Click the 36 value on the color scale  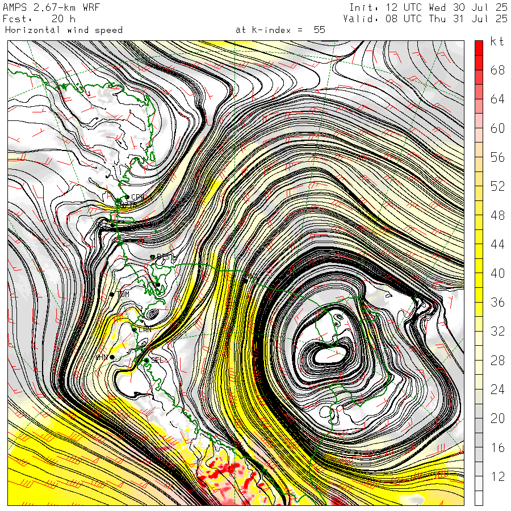497,302
